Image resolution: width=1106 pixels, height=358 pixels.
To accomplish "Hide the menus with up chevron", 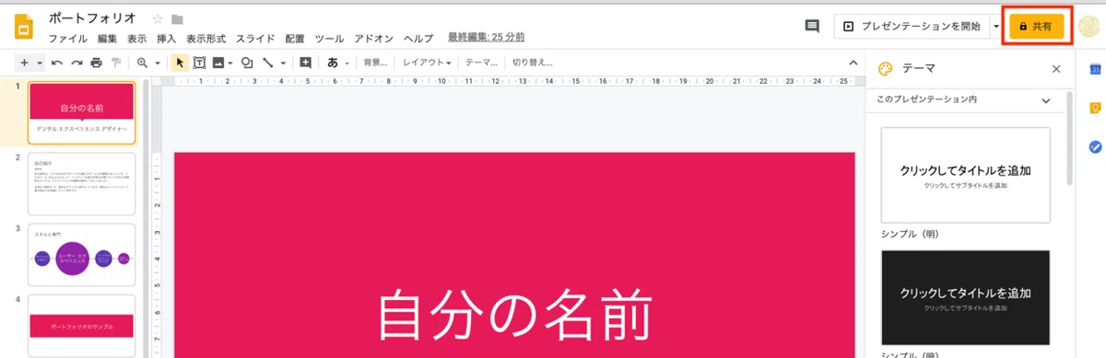I will click(853, 63).
